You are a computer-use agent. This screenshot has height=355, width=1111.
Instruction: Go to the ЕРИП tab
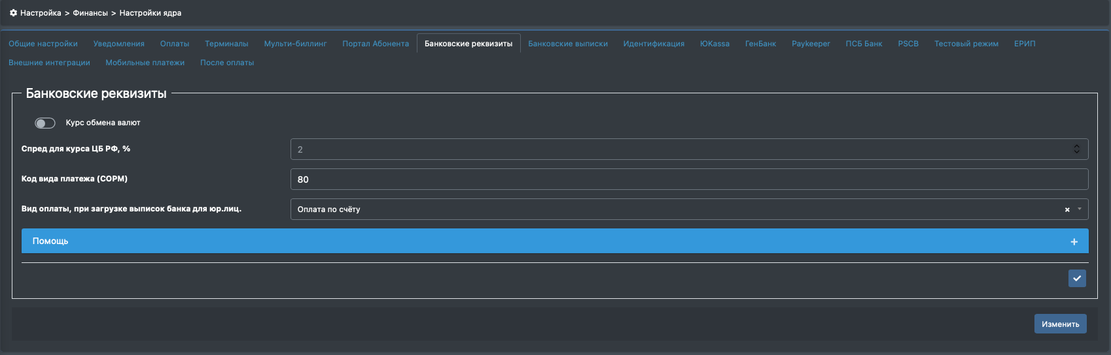click(x=1025, y=44)
